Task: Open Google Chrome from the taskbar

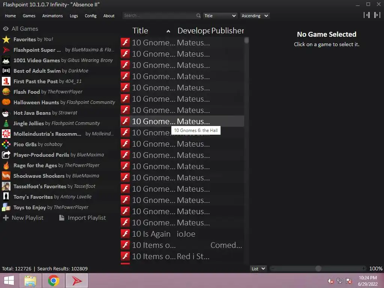Action: pos(53,280)
